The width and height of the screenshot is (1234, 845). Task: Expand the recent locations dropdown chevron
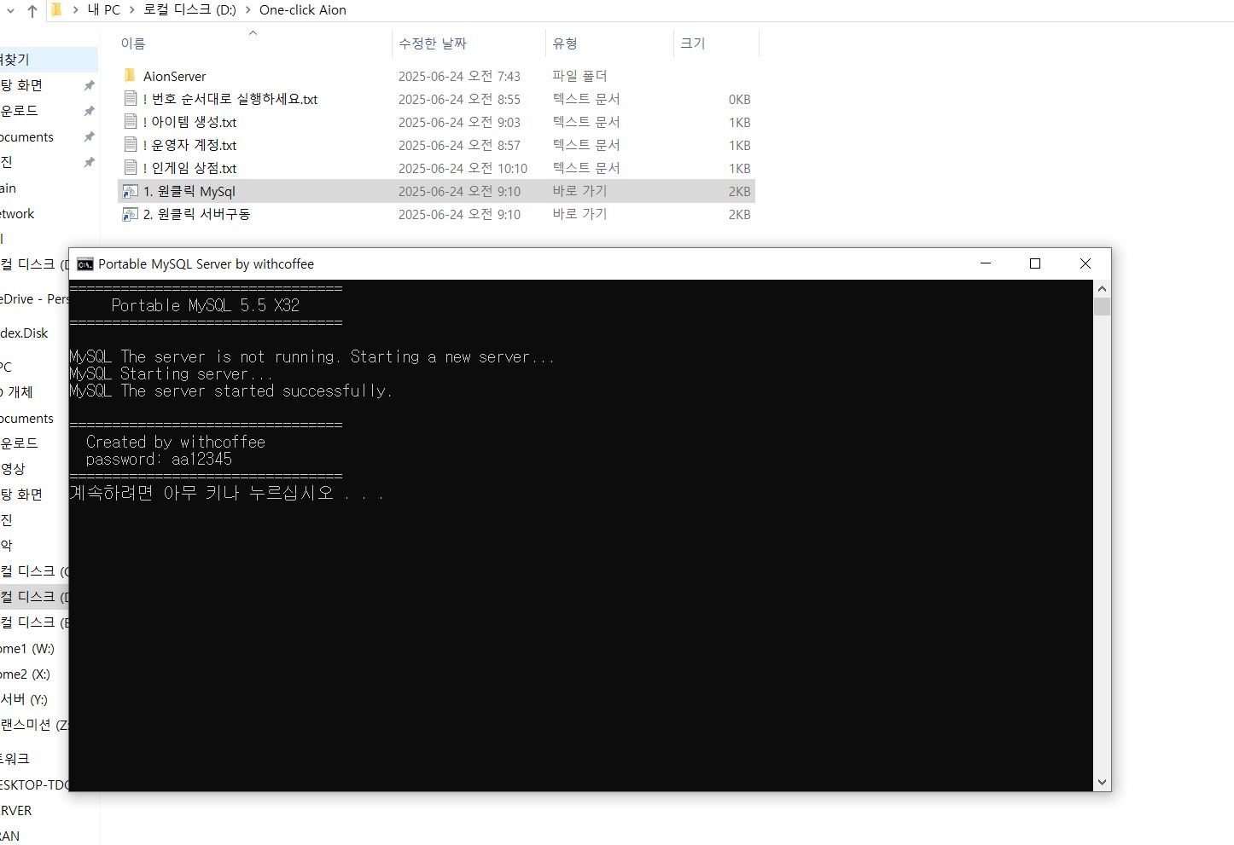[11, 10]
